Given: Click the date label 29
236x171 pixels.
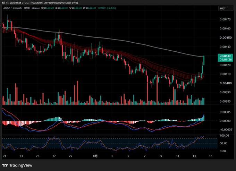Looking at the screenshot, I should (x=70, y=156).
